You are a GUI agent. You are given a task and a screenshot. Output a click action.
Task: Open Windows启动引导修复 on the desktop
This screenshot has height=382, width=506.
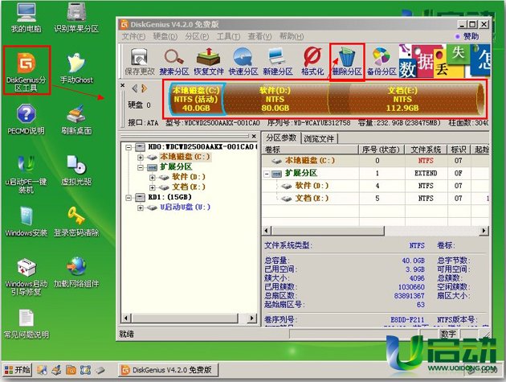click(x=27, y=277)
